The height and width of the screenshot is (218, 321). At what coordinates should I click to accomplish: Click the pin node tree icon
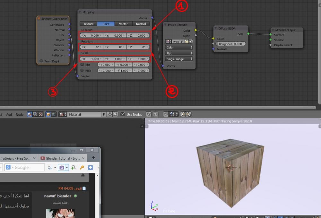pos(148,114)
